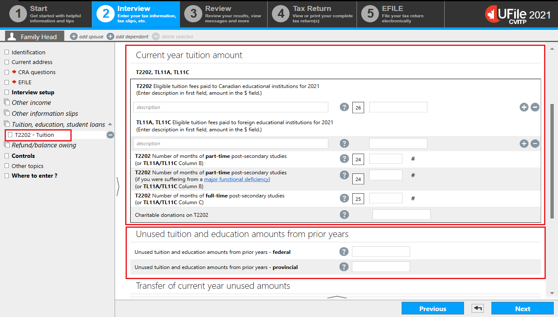
Task: Collapse Tuition, education, student loans group
Action: 110,124
